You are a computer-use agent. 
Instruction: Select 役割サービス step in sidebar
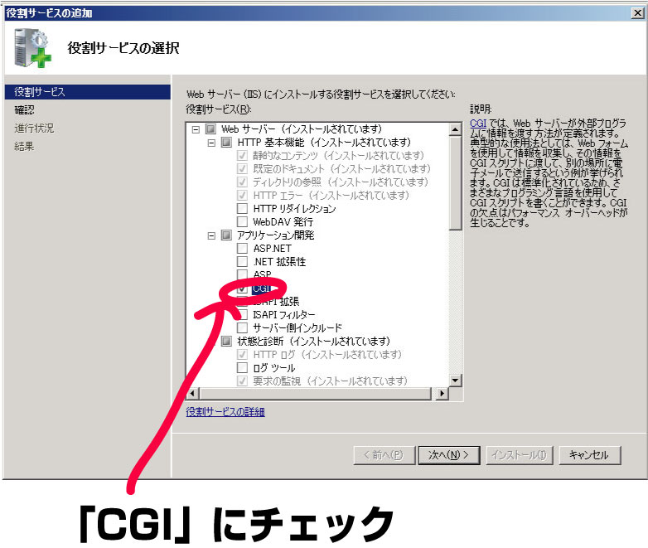point(88,92)
